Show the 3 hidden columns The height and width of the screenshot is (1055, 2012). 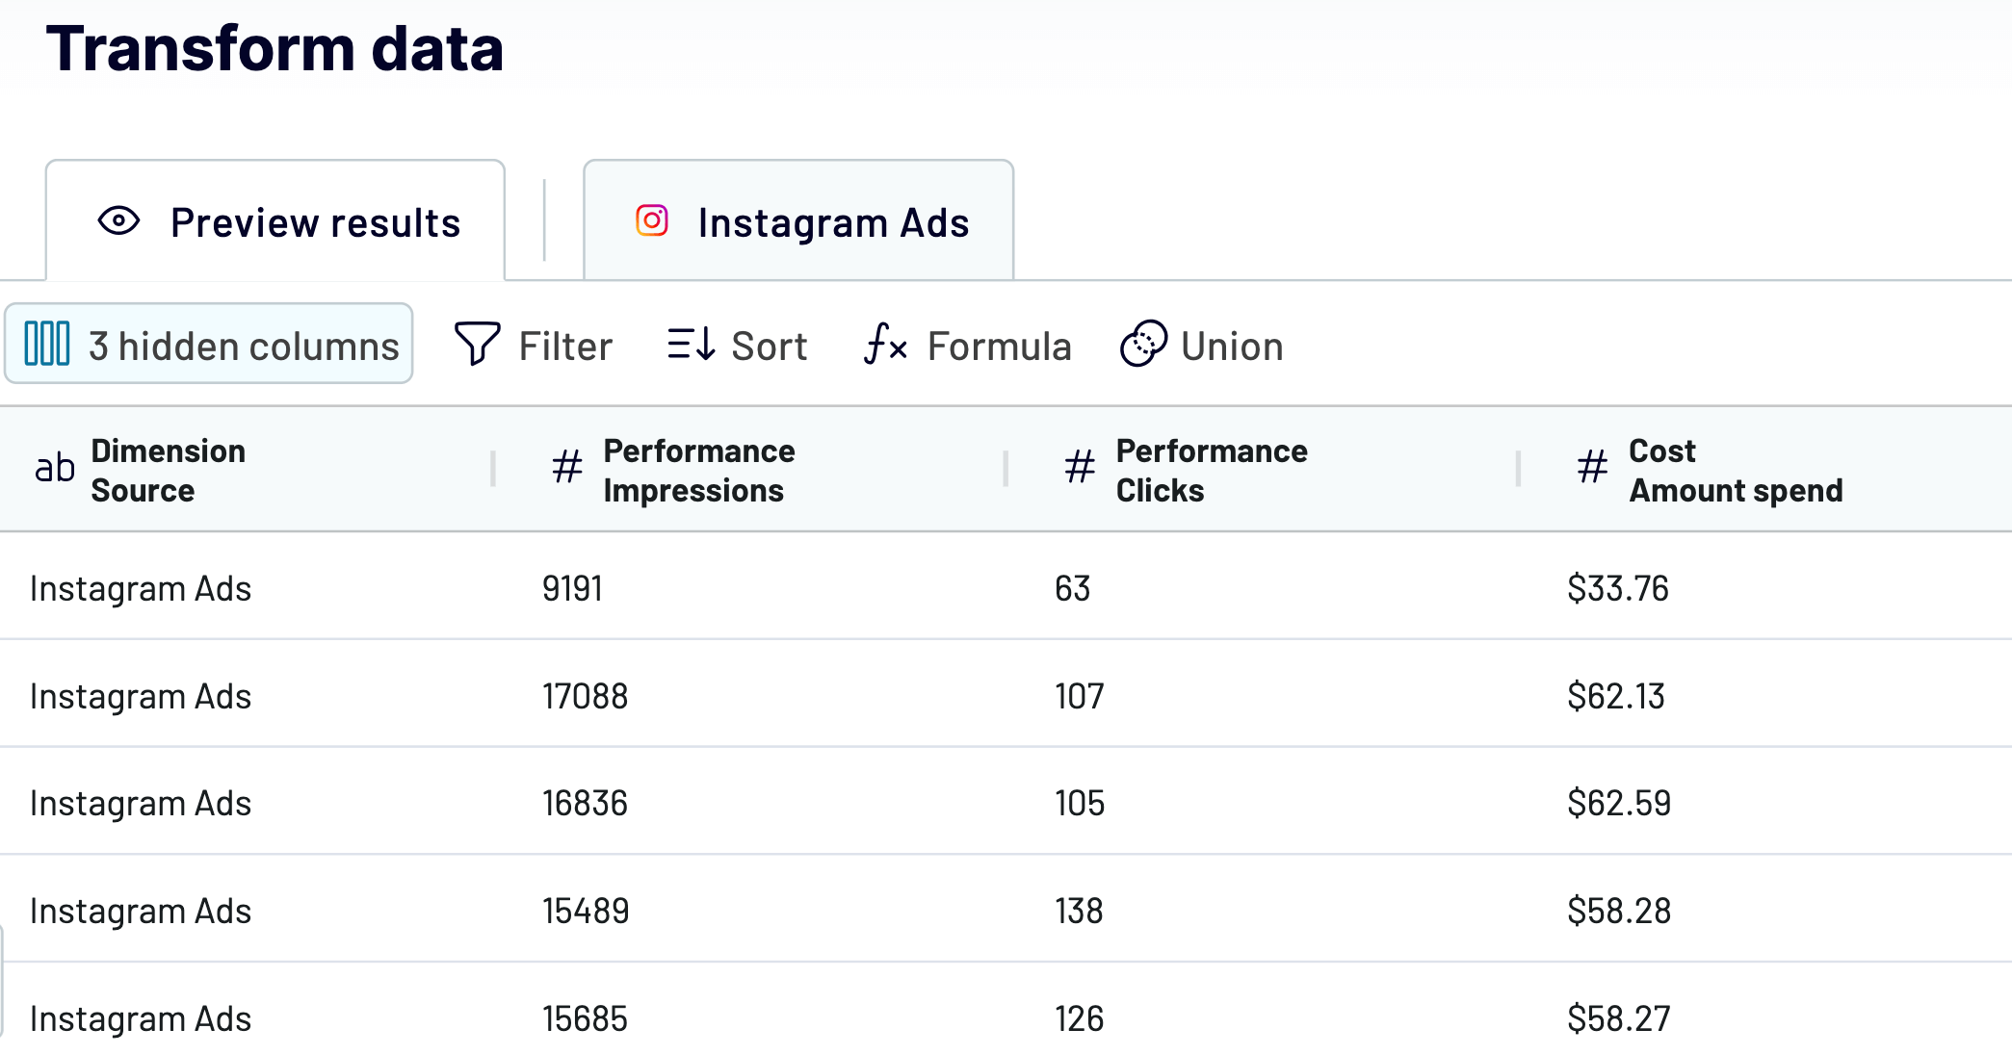209,344
